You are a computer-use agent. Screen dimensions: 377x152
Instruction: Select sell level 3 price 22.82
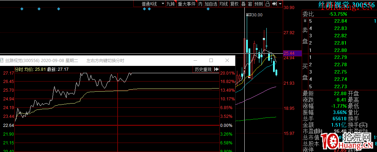point(341,36)
